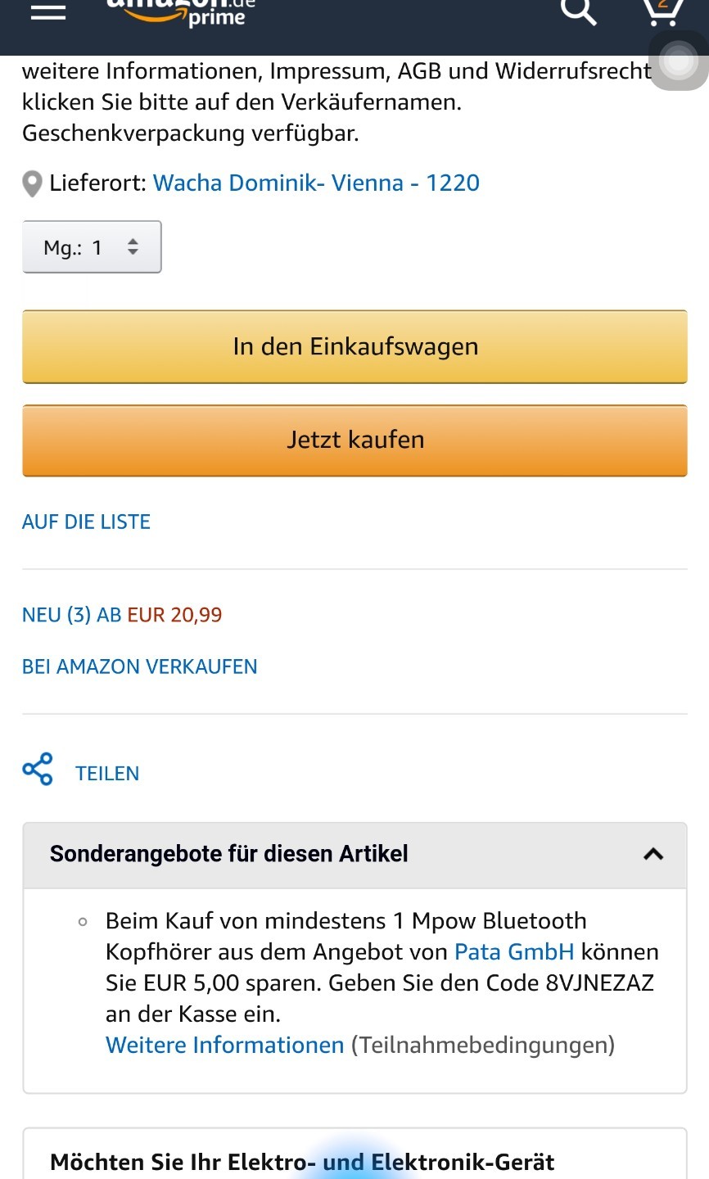Open the Mg.: 1 quantity dropdown
709x1179 pixels.
(x=92, y=246)
